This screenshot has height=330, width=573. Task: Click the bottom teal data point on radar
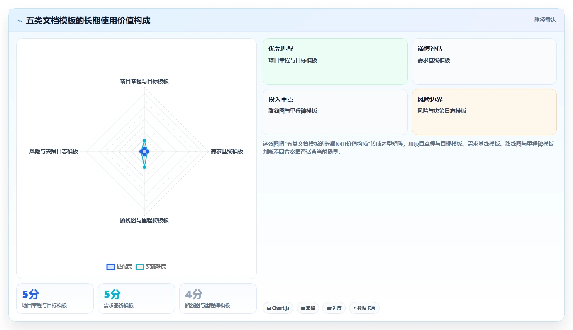pyautogui.click(x=144, y=167)
